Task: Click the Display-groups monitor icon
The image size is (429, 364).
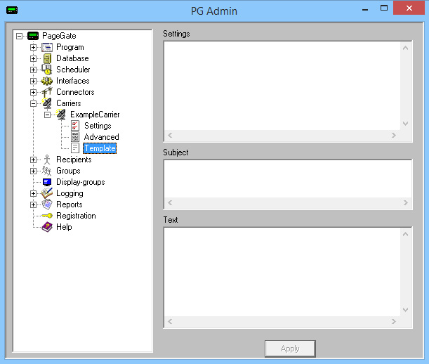Action: (47, 182)
